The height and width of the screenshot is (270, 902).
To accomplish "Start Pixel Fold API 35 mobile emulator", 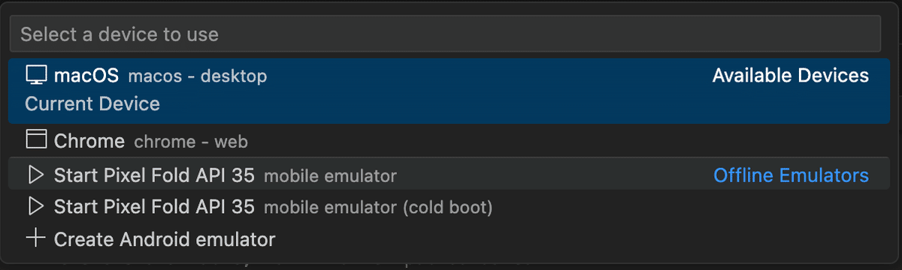I will coord(449,174).
